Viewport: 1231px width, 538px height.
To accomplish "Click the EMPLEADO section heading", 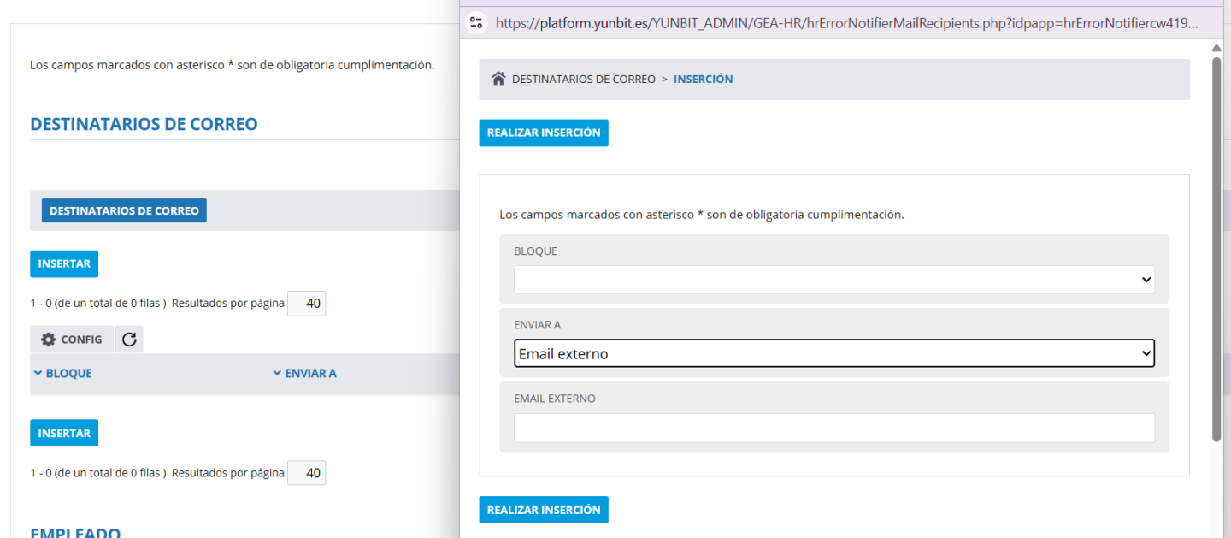I will tap(75, 532).
